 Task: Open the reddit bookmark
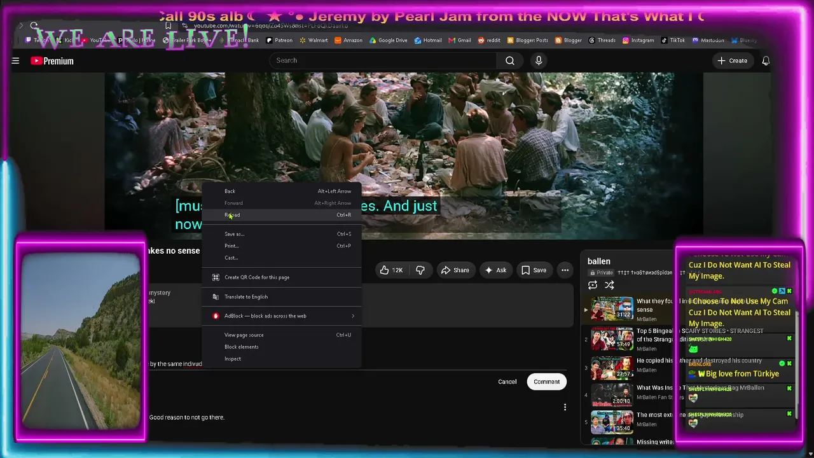point(489,40)
